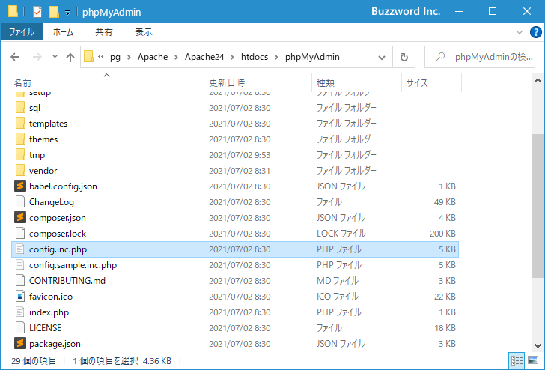Image resolution: width=545 pixels, height=370 pixels.
Task: Go back with the left arrow
Action: coord(15,57)
